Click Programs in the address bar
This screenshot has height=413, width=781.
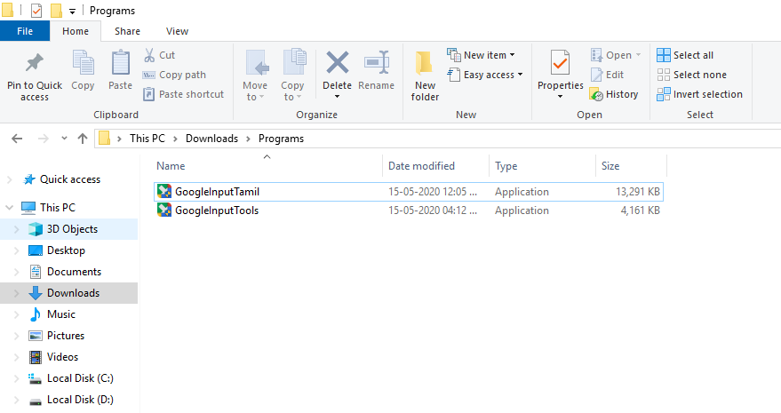281,139
